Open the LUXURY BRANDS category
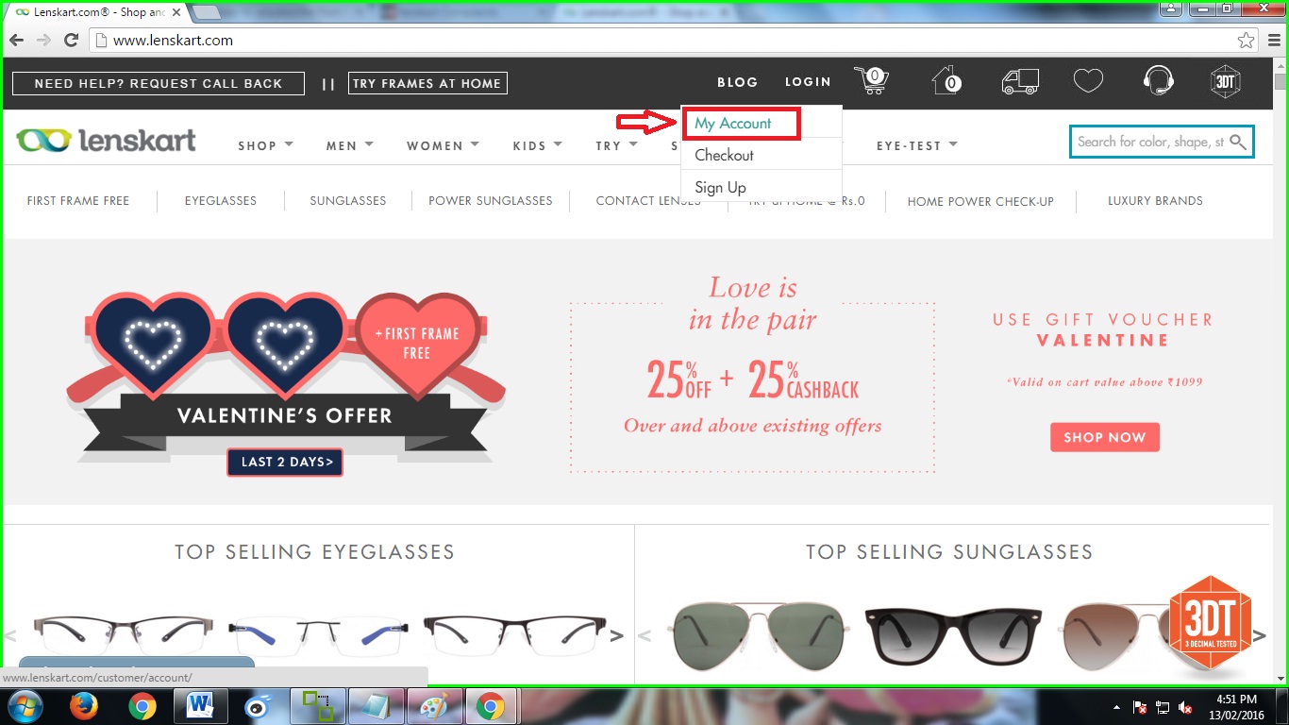This screenshot has width=1289, height=725. (x=1155, y=201)
